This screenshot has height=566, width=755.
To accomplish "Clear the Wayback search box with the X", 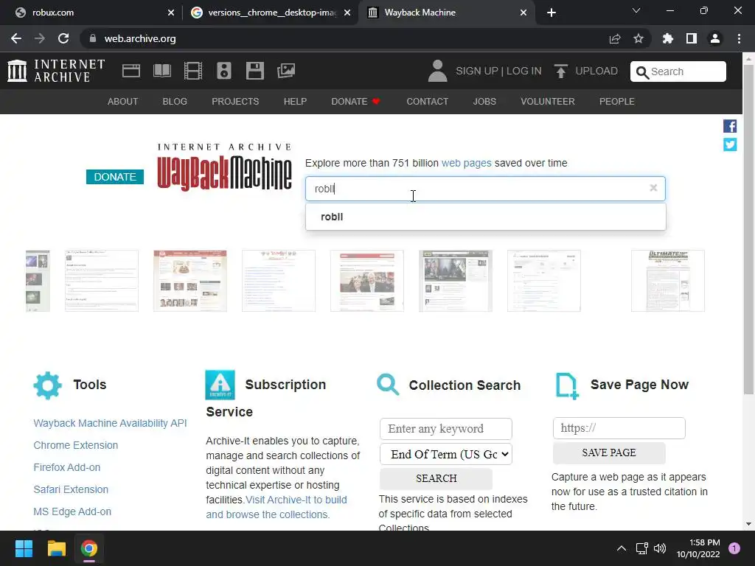I will [x=653, y=188].
